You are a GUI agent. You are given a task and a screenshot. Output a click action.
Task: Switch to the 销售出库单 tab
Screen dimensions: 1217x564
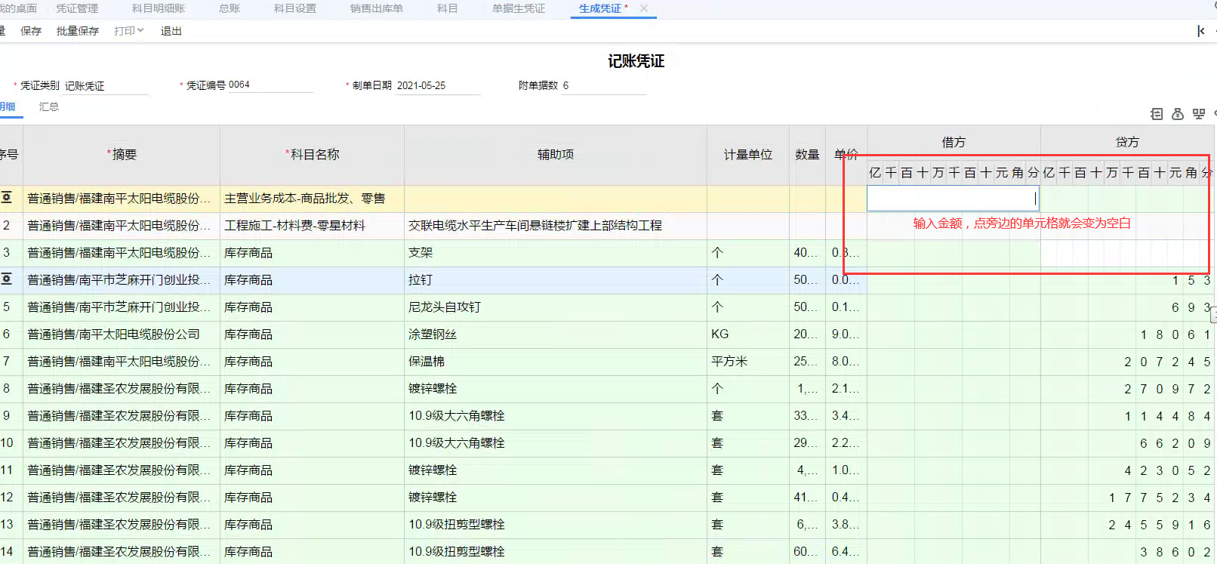[377, 8]
